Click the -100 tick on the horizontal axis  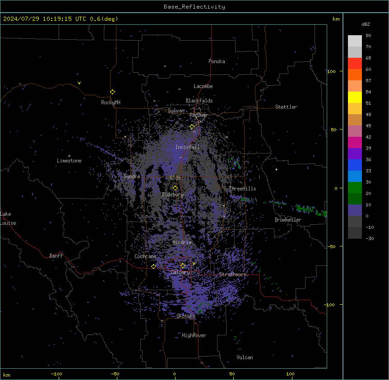[56, 374]
